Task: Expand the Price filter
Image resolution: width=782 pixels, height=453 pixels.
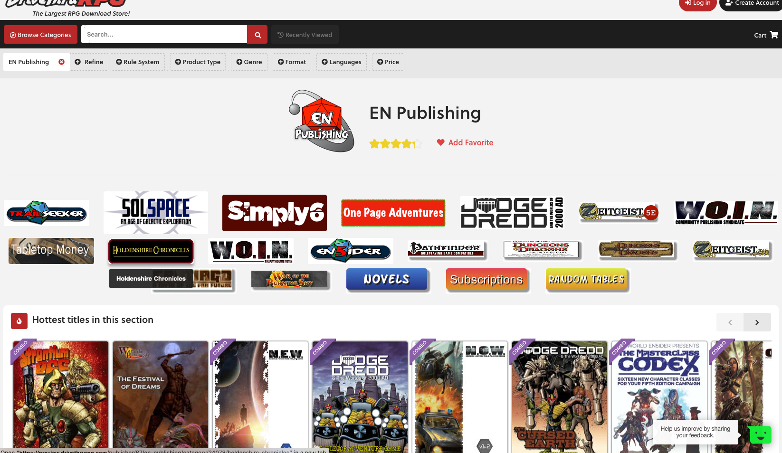Action: (388, 62)
